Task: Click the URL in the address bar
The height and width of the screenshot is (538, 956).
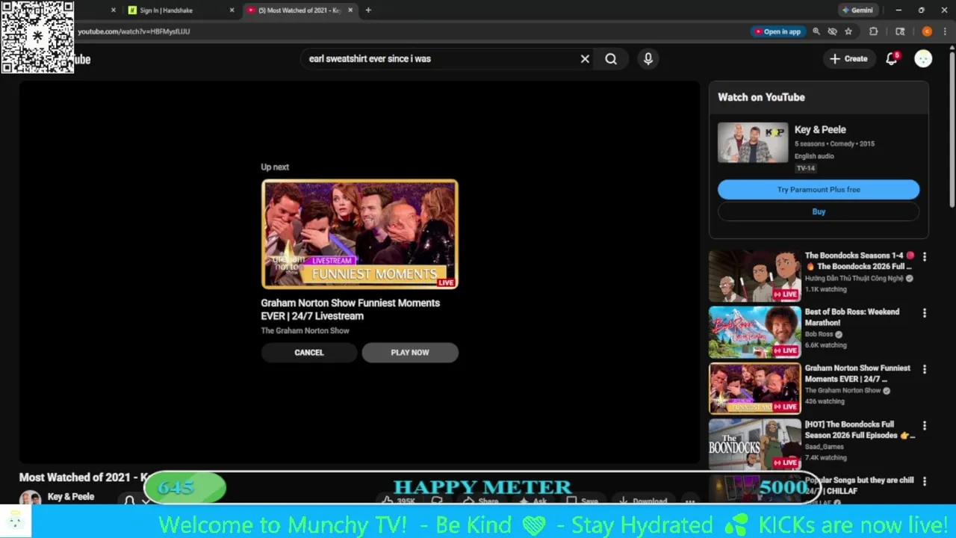Action: coord(134,31)
